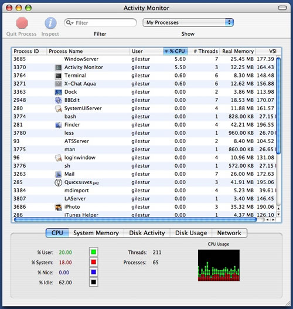293x309 pixels.
Task: Sort by # Threads column header
Action: 203,51
